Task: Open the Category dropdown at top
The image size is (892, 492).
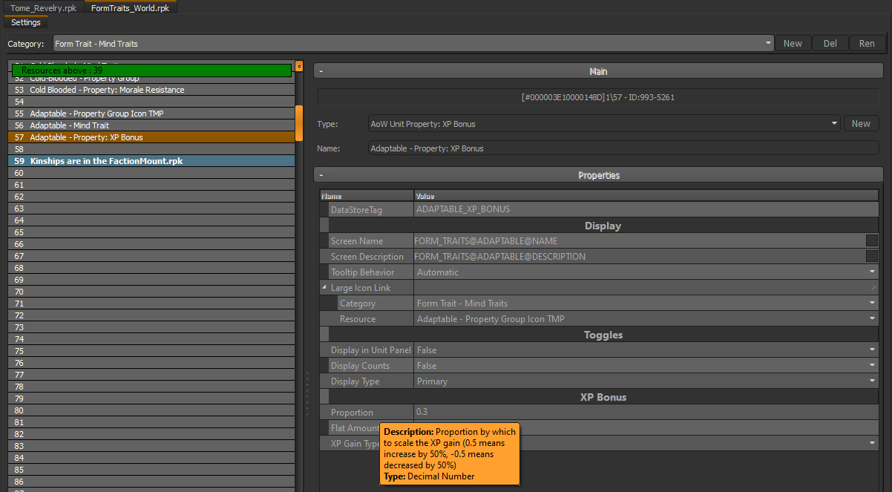Action: point(768,44)
